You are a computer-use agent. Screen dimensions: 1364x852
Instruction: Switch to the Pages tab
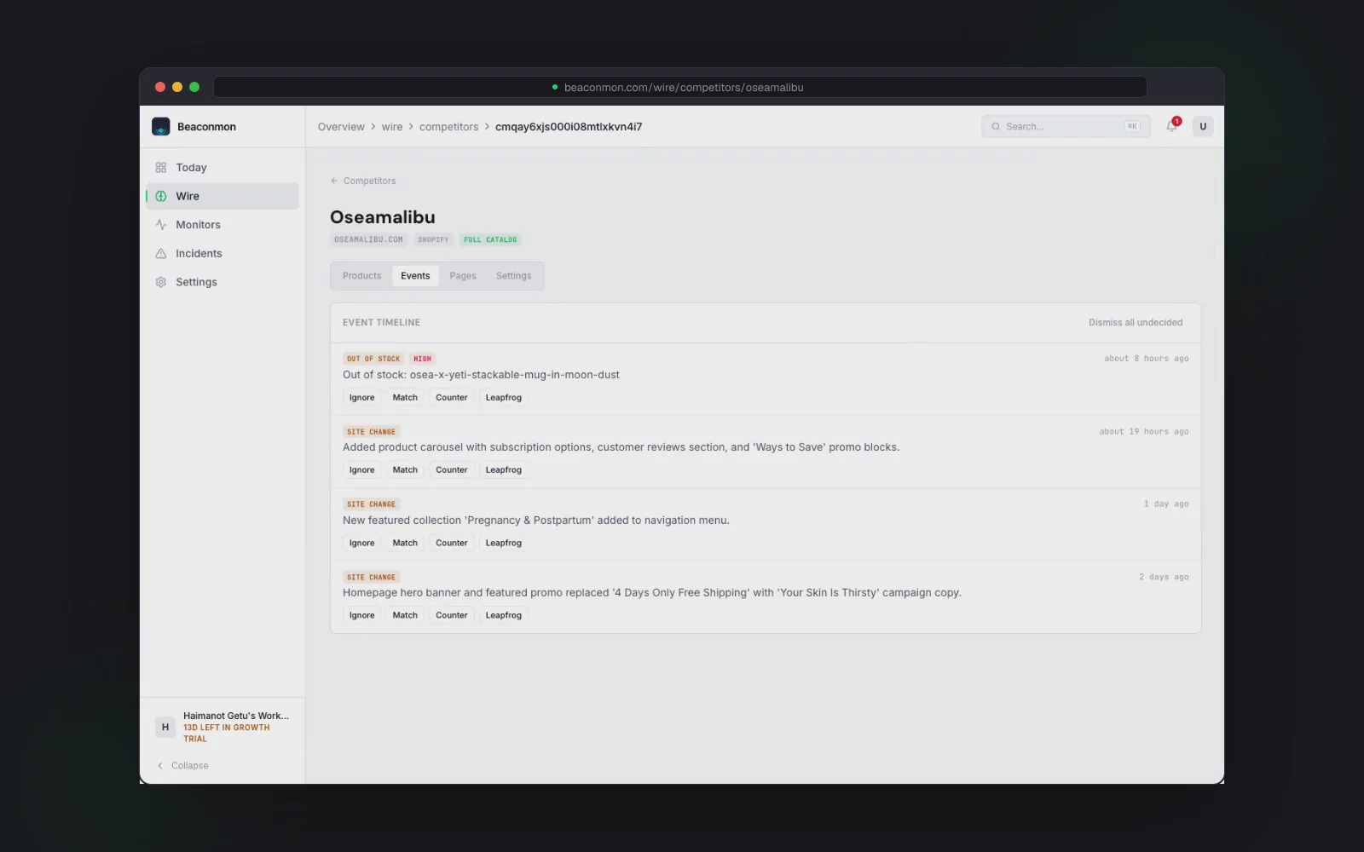pyautogui.click(x=463, y=276)
